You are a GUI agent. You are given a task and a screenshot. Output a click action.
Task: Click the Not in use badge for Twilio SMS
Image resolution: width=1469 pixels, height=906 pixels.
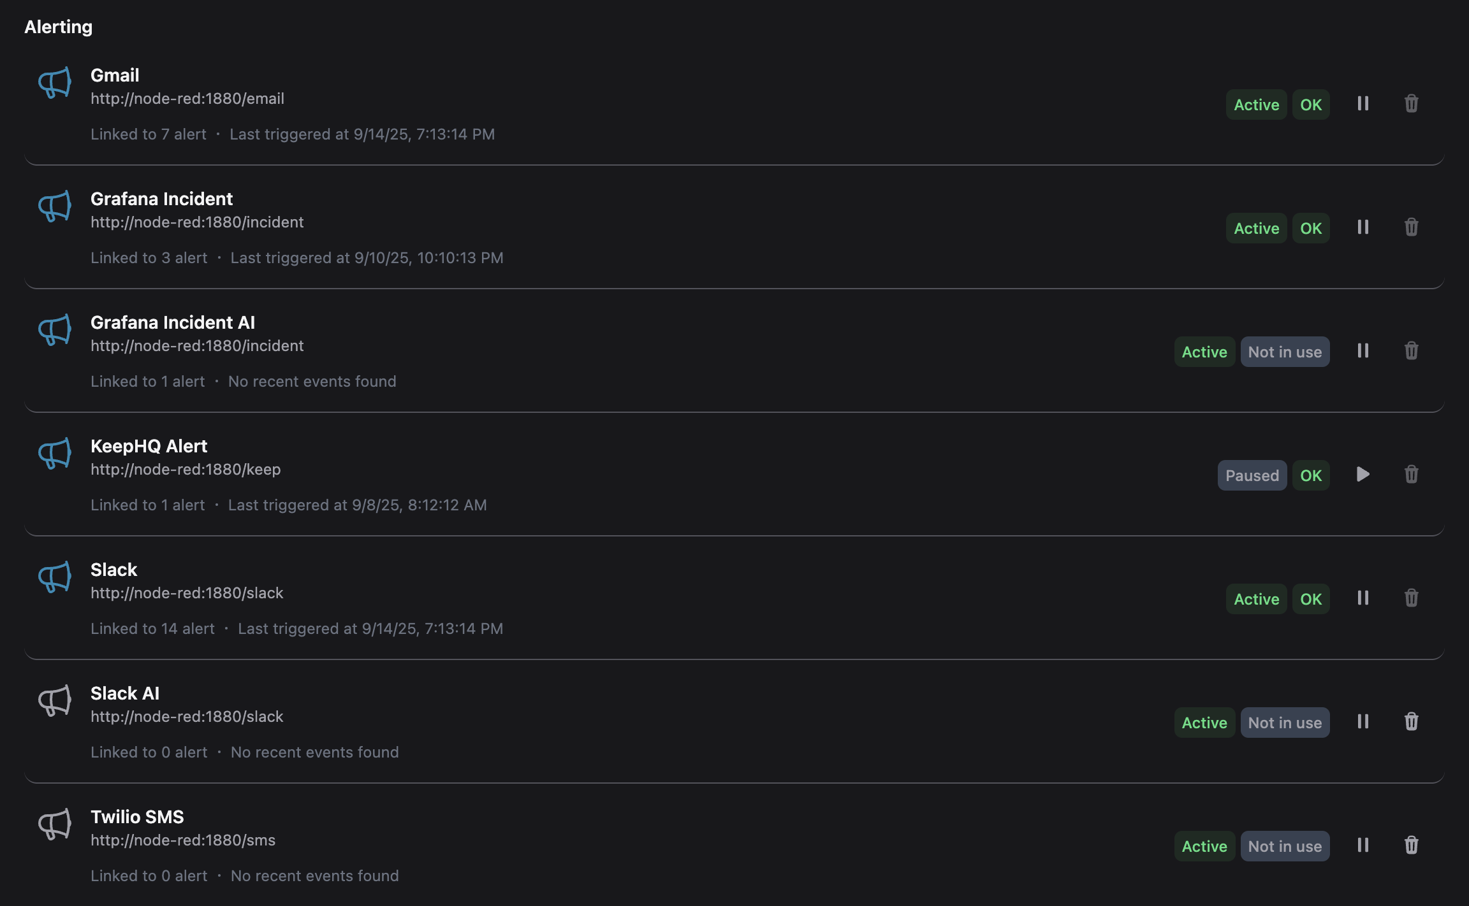pos(1285,846)
